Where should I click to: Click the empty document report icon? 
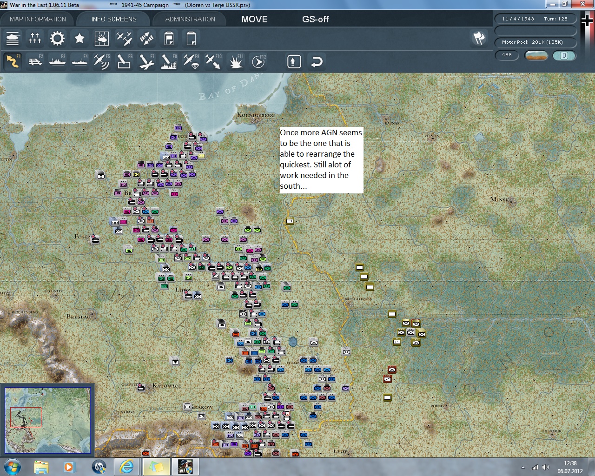[x=191, y=38]
